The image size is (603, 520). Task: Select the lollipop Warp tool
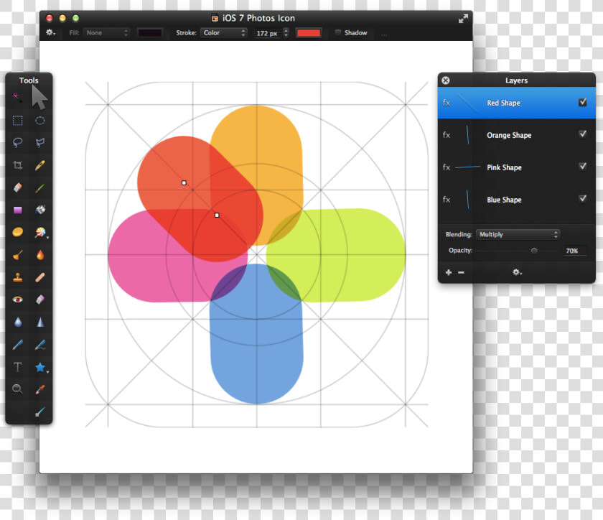(40, 232)
